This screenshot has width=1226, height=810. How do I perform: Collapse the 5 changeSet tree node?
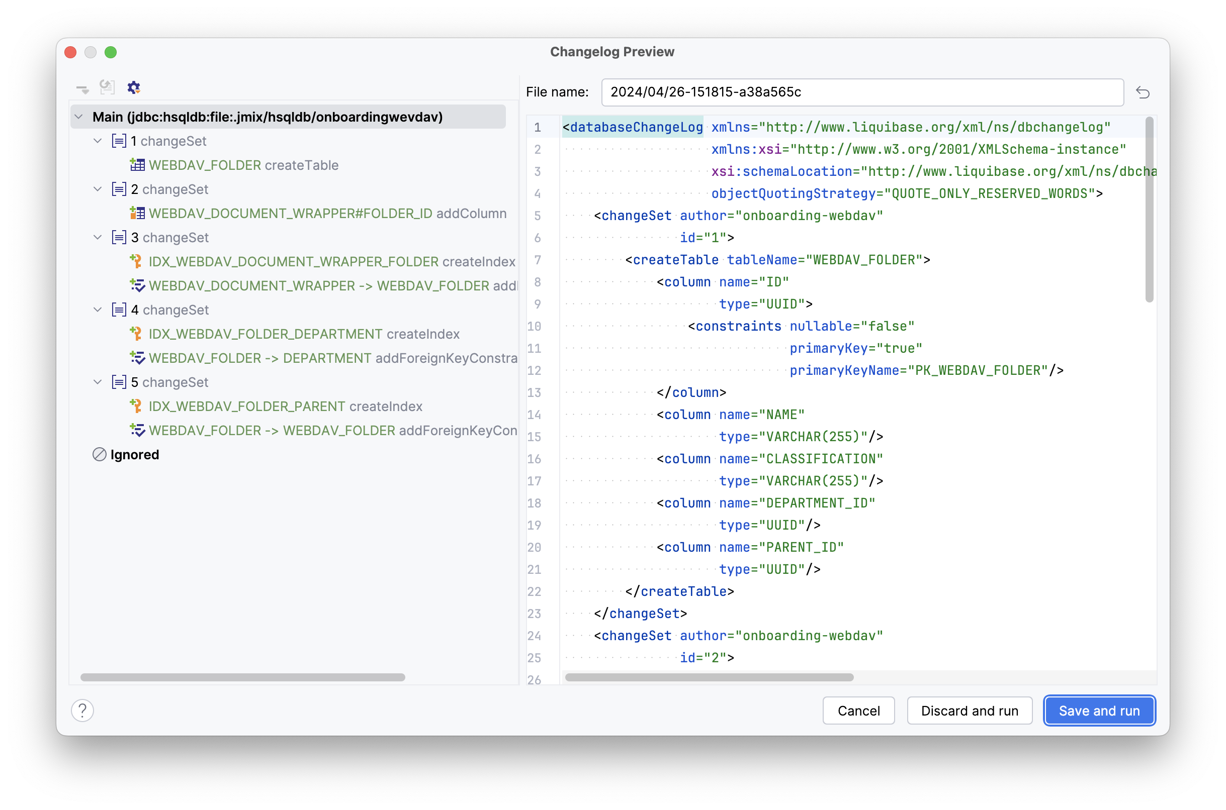coord(98,382)
